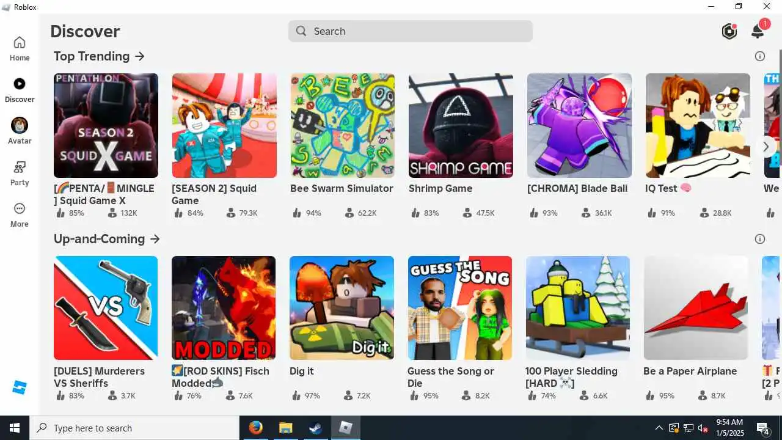Open the More menu in sidebar

20,208
